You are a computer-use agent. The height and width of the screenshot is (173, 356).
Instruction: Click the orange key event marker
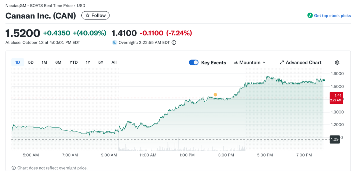pyautogui.click(x=215, y=94)
